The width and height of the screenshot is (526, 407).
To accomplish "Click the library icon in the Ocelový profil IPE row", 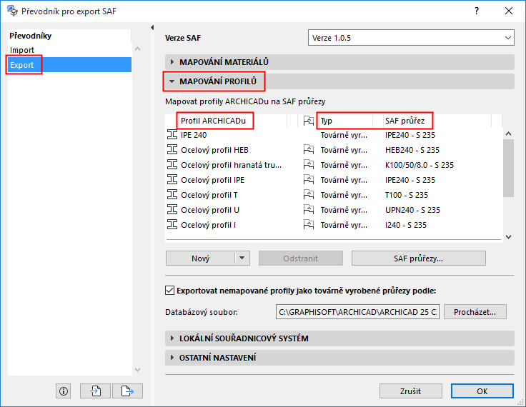I will 309,180.
